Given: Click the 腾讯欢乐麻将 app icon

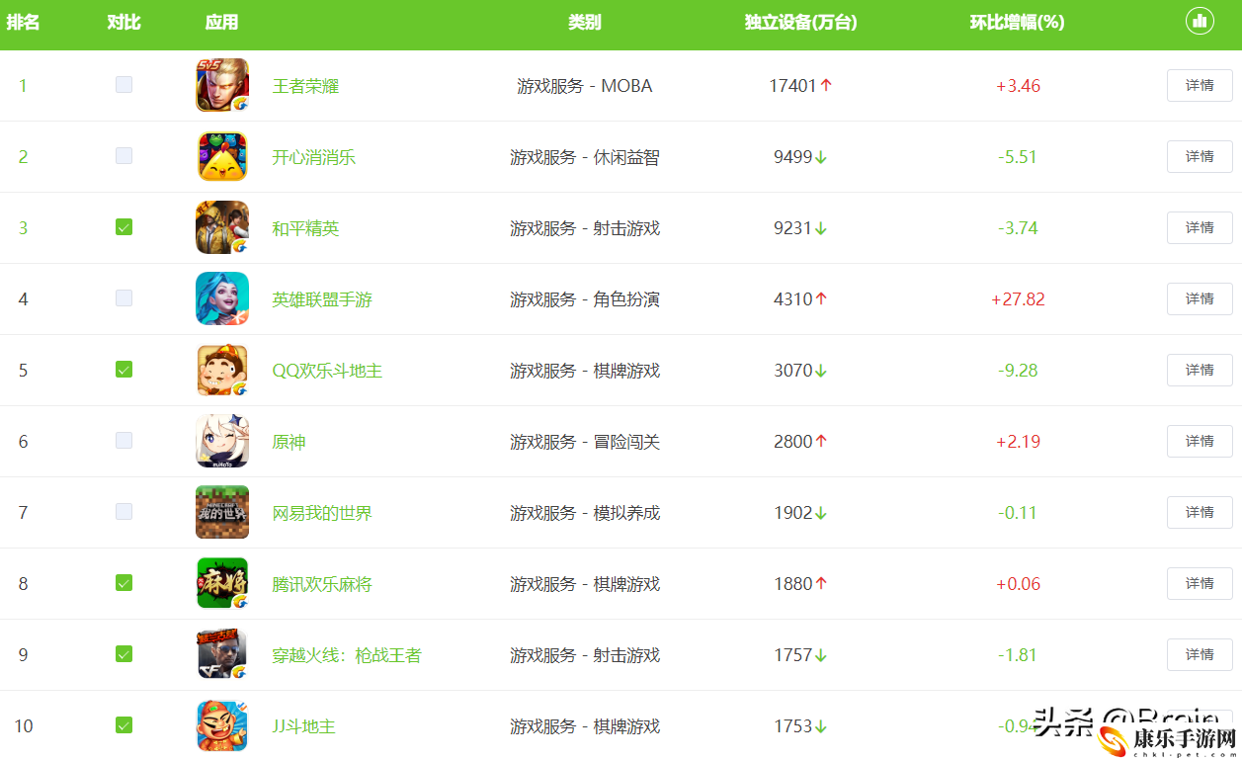Looking at the screenshot, I should coord(222,583).
